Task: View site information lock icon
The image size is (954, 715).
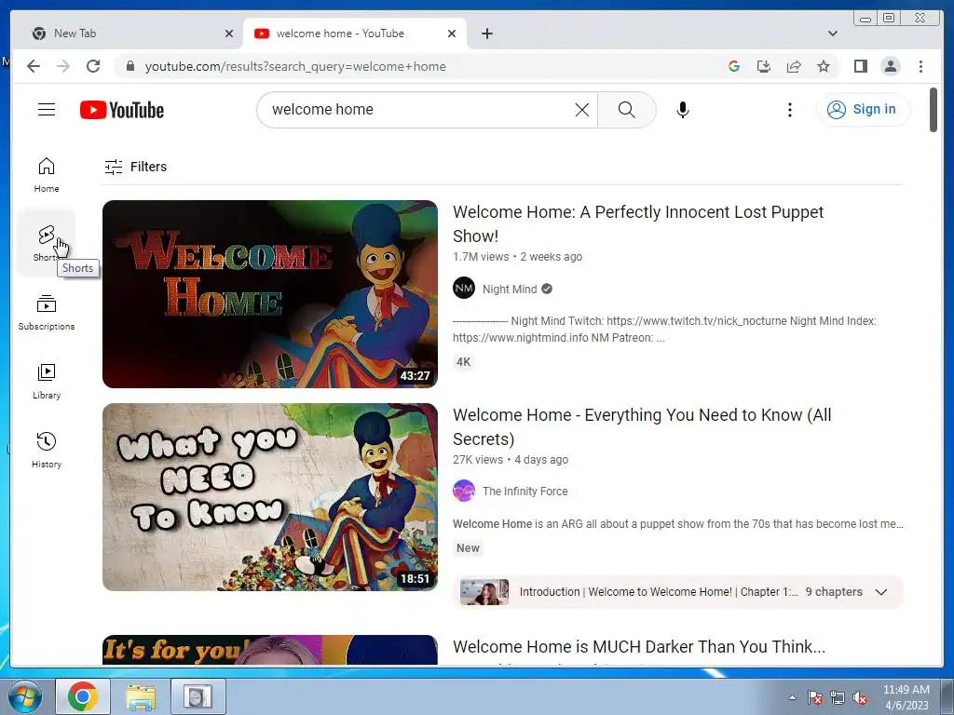Action: 129,66
